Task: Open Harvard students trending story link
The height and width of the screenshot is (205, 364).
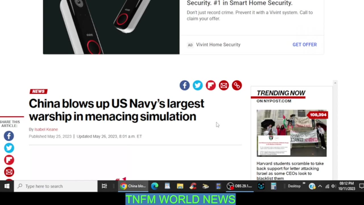Action: tap(290, 171)
